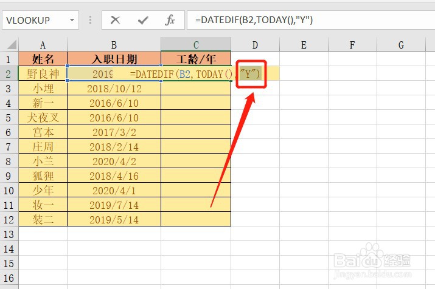
Task: Select date cell 2019/5/14
Action: pos(114,220)
